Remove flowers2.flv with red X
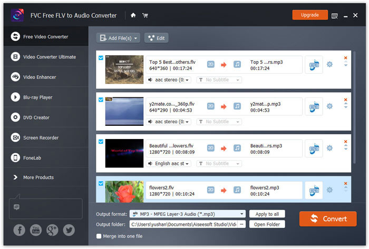369x249 pixels. [x=345, y=184]
